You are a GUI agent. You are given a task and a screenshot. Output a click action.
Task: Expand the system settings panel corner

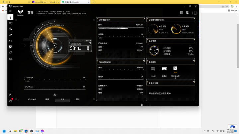194,61
